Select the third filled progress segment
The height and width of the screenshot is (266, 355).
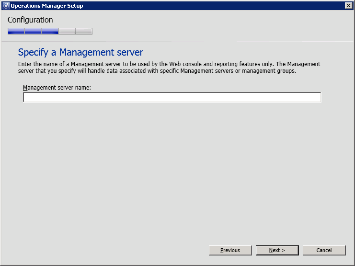(50, 31)
